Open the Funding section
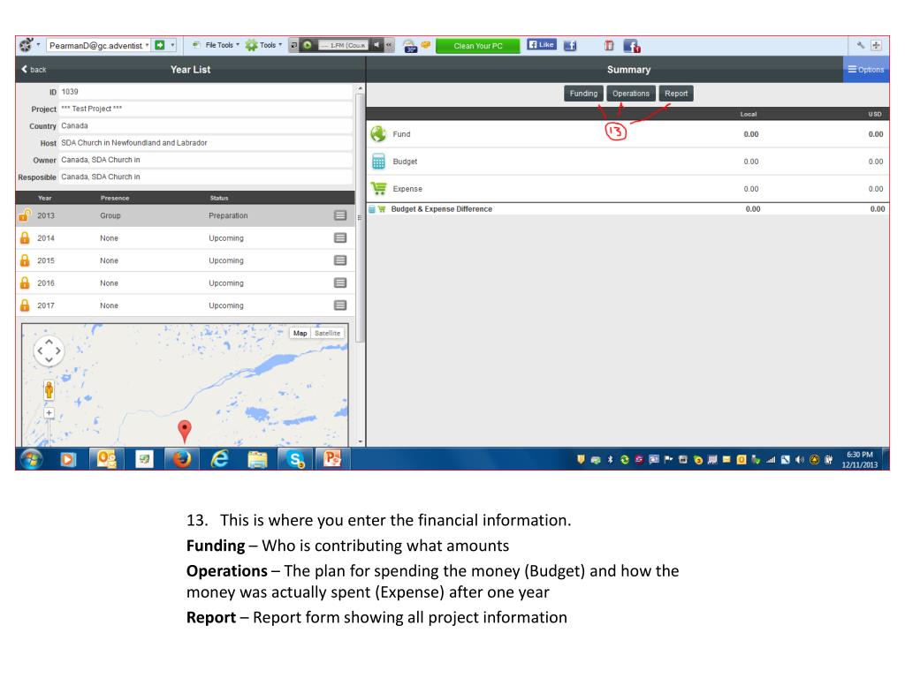Viewport: 905px width, 678px height. point(583,94)
